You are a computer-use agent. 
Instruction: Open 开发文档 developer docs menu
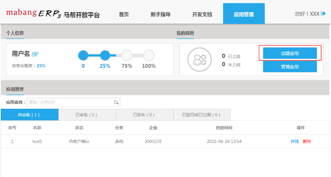pyautogui.click(x=202, y=14)
